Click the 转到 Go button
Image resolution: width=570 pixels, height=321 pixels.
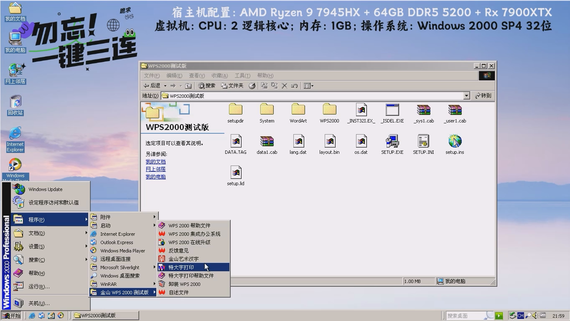(x=483, y=96)
